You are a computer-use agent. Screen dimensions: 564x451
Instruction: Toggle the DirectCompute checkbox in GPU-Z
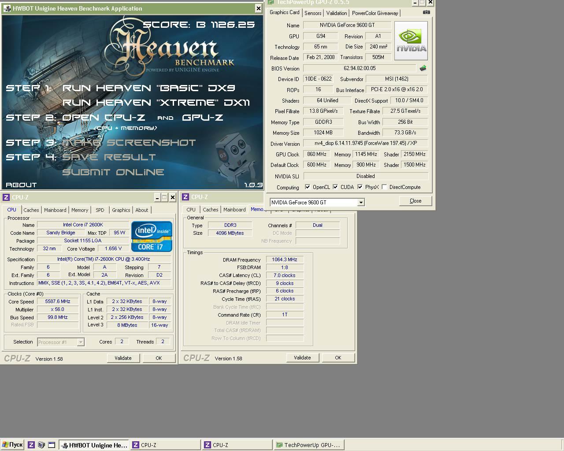[384, 187]
